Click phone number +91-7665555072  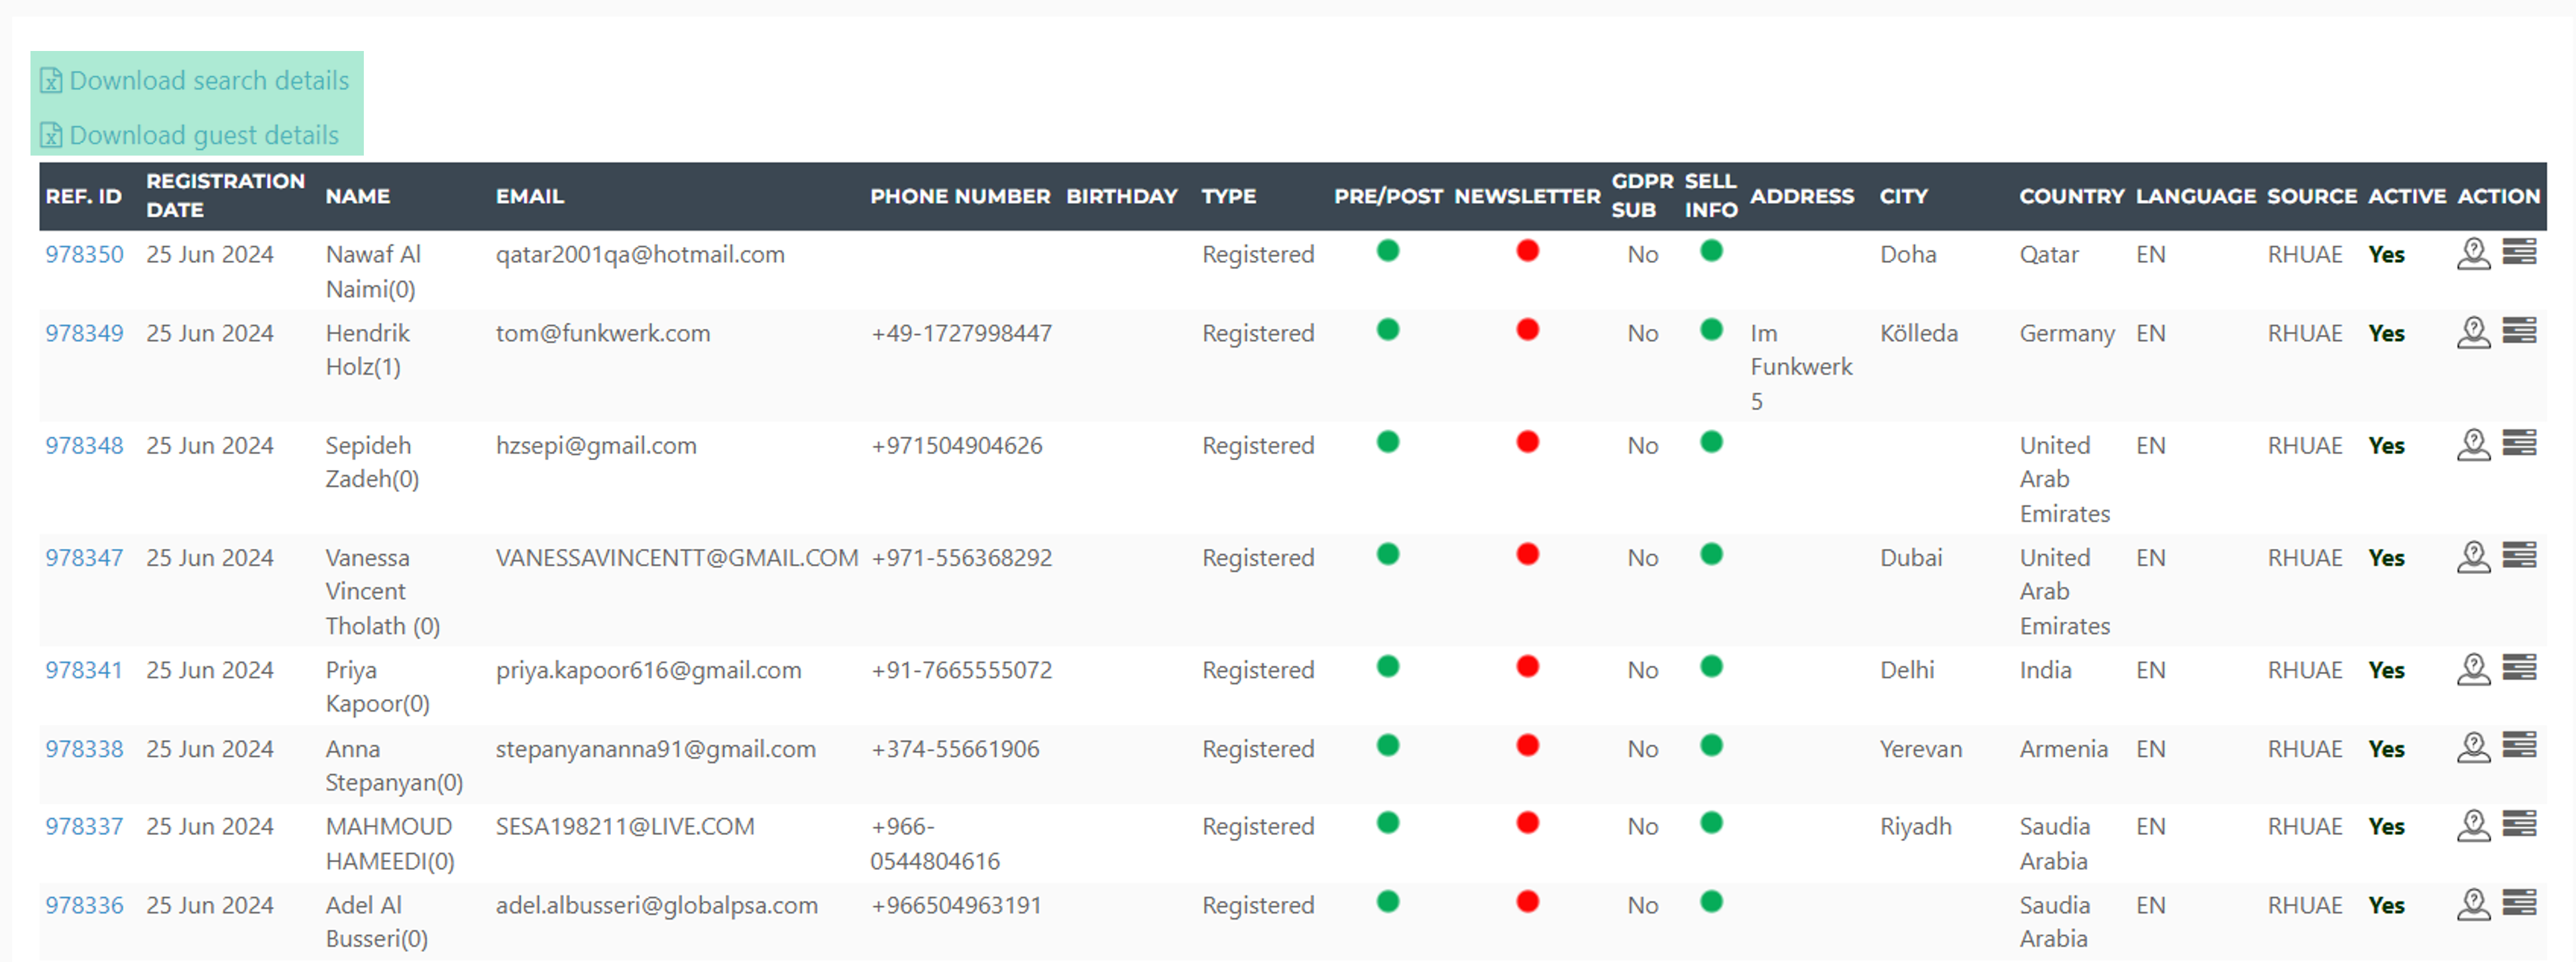point(961,670)
